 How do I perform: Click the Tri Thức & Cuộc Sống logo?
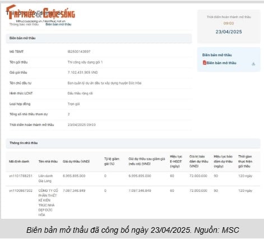(x=40, y=12)
